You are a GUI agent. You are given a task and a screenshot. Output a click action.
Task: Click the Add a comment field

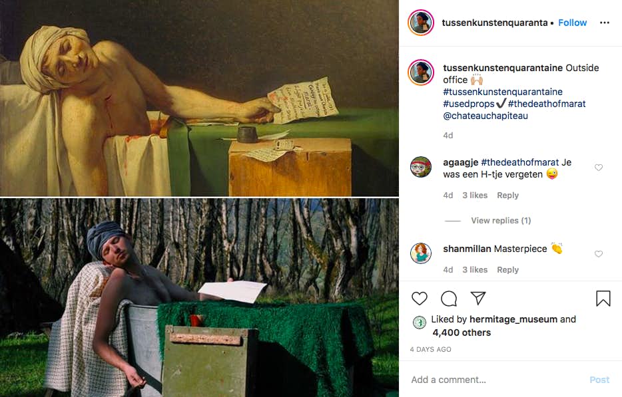tap(493, 380)
